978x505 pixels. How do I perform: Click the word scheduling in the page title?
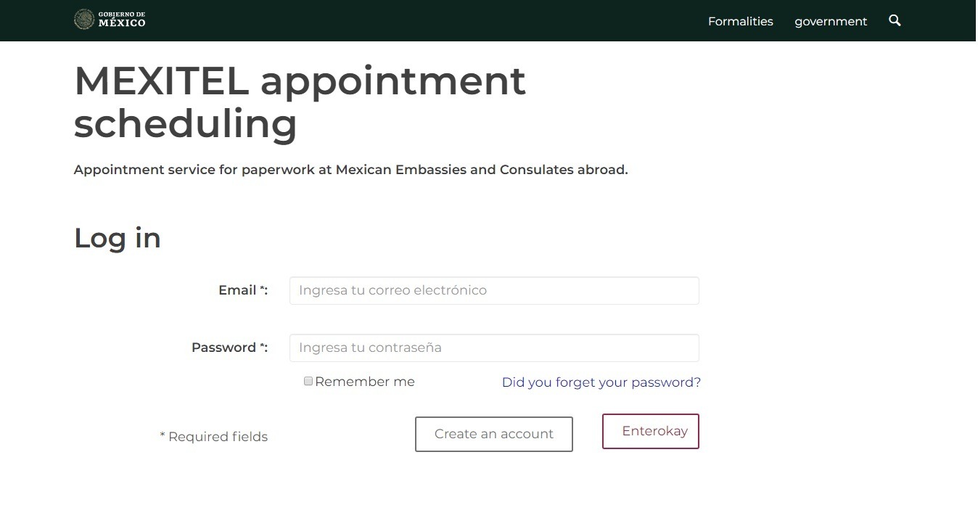(x=186, y=124)
